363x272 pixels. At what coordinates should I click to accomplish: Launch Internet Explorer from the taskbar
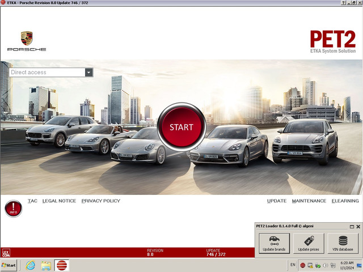[30, 265]
